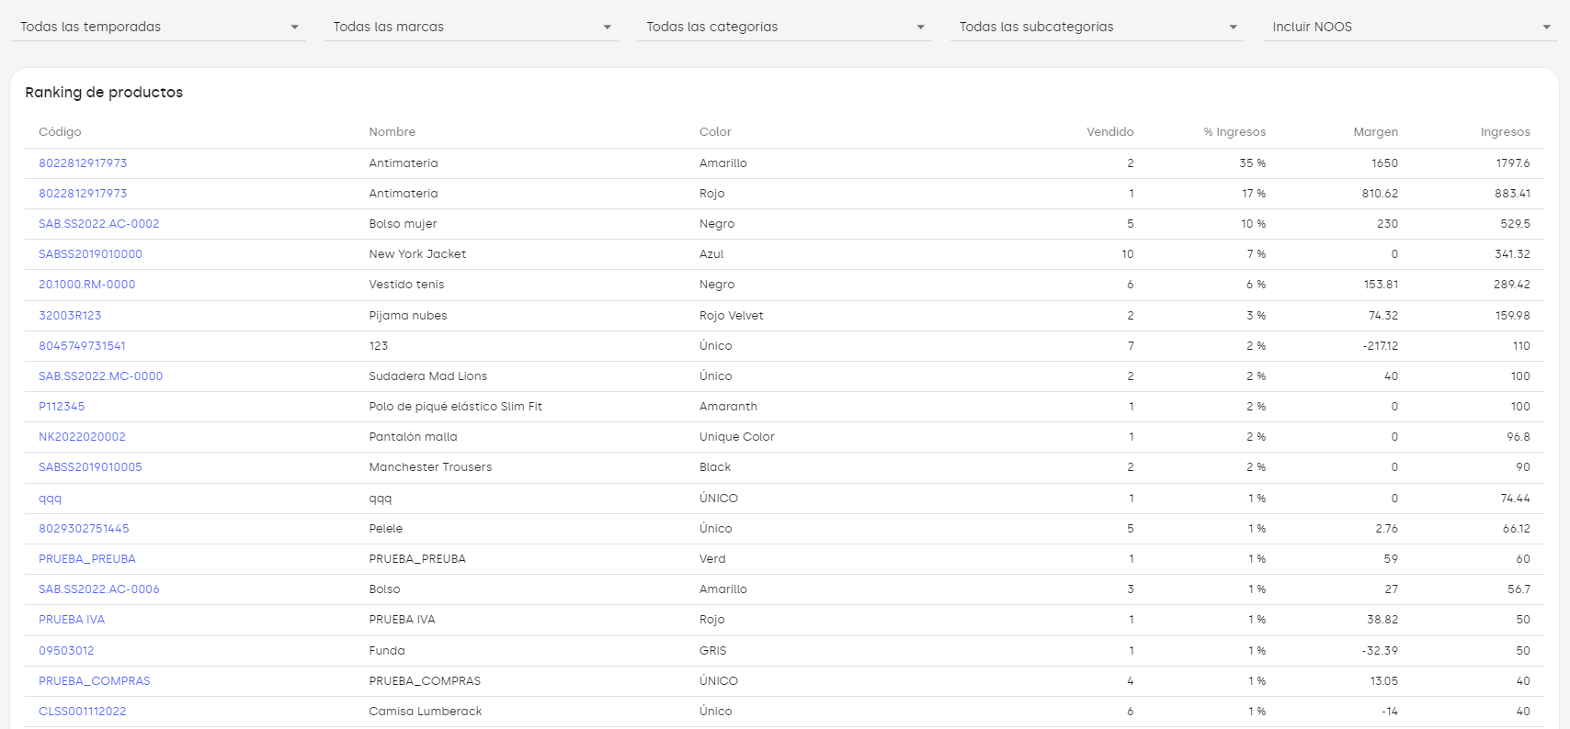Click the -217.12 margin value
Viewport: 1570px width, 729px height.
[x=1380, y=345]
